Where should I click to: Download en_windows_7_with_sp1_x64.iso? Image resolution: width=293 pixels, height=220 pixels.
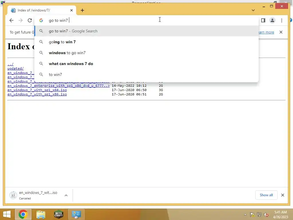point(37,90)
